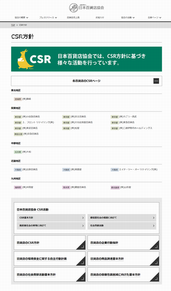Open 社会貢献活動 button

click(122, 226)
